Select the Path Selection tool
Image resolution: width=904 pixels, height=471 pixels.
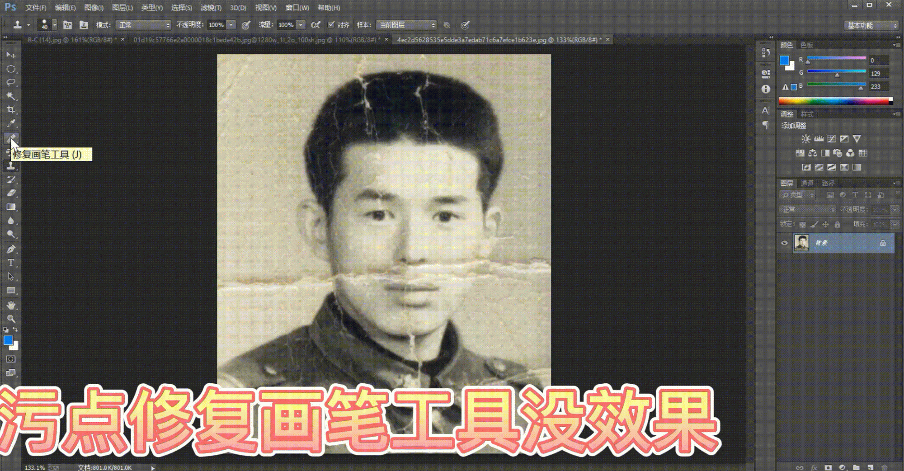coord(11,277)
